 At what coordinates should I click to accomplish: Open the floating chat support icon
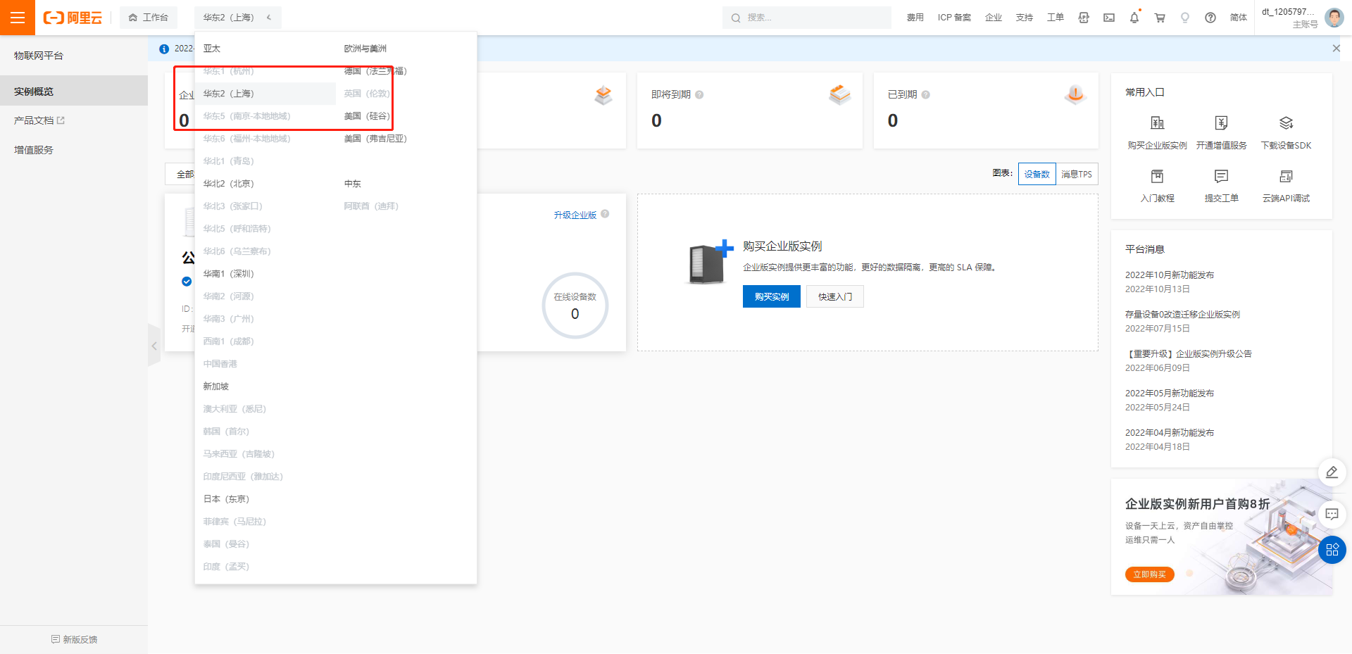[1332, 514]
